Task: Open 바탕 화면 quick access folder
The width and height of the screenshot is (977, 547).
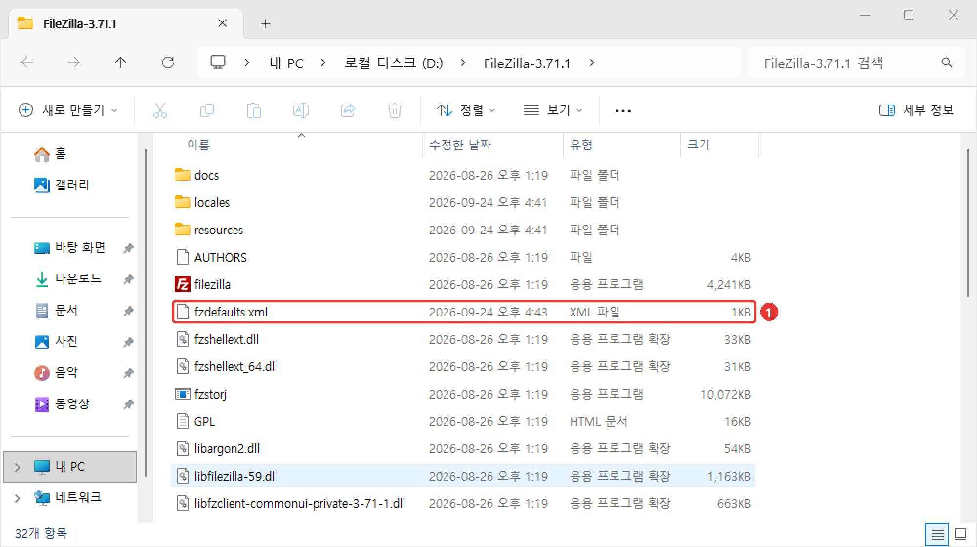Action: point(70,248)
